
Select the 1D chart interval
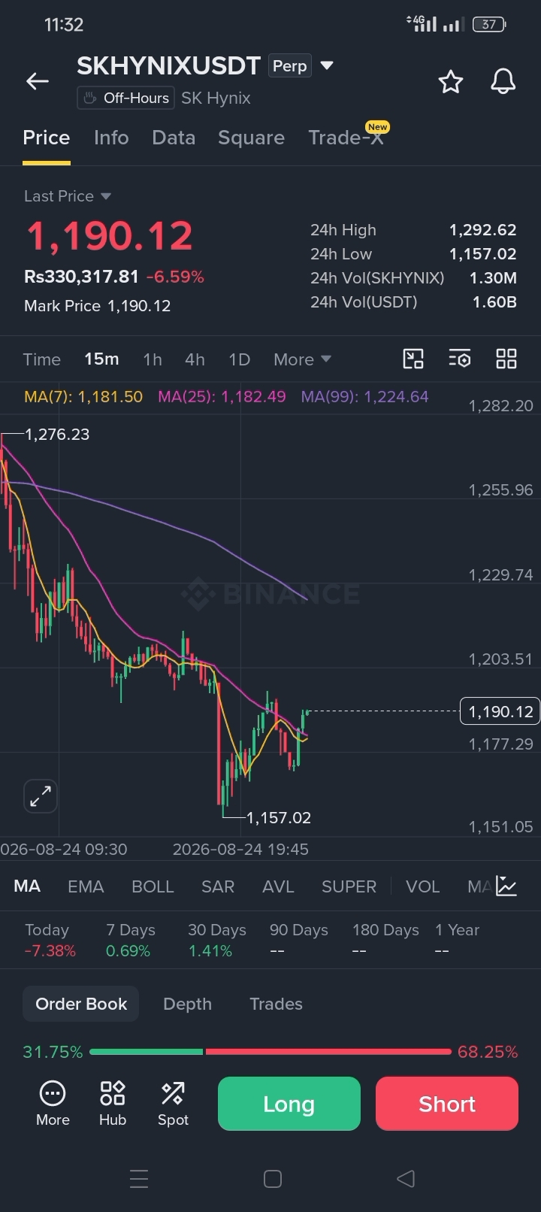click(239, 359)
